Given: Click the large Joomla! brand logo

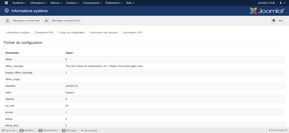Looking at the screenshot, I should coord(267,11).
